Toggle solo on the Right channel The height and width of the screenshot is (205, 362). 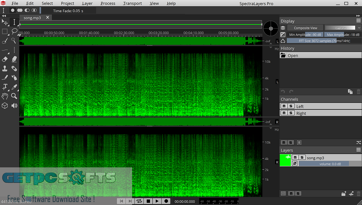click(x=291, y=113)
